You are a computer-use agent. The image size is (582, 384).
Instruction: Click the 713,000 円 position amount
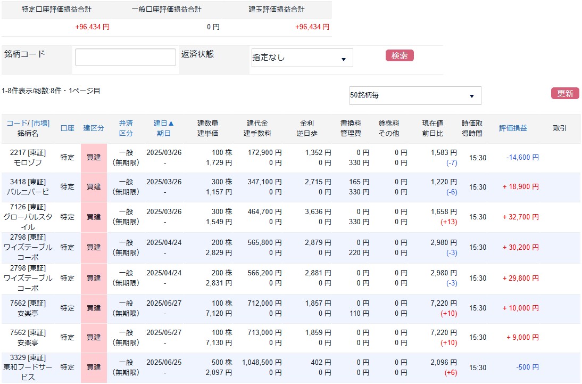264,333
